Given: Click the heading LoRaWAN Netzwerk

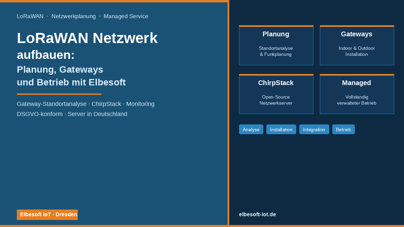Looking at the screenshot, I should [87, 38].
